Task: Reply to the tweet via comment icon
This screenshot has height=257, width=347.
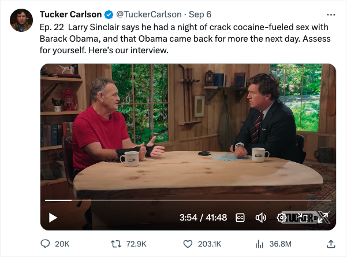Action: tap(45, 244)
